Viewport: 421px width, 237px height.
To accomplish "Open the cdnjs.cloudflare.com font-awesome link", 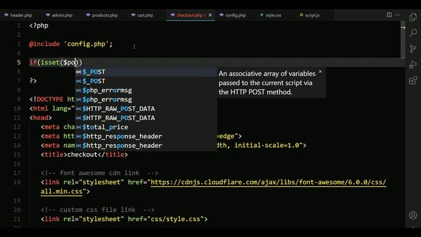I will (268, 182).
